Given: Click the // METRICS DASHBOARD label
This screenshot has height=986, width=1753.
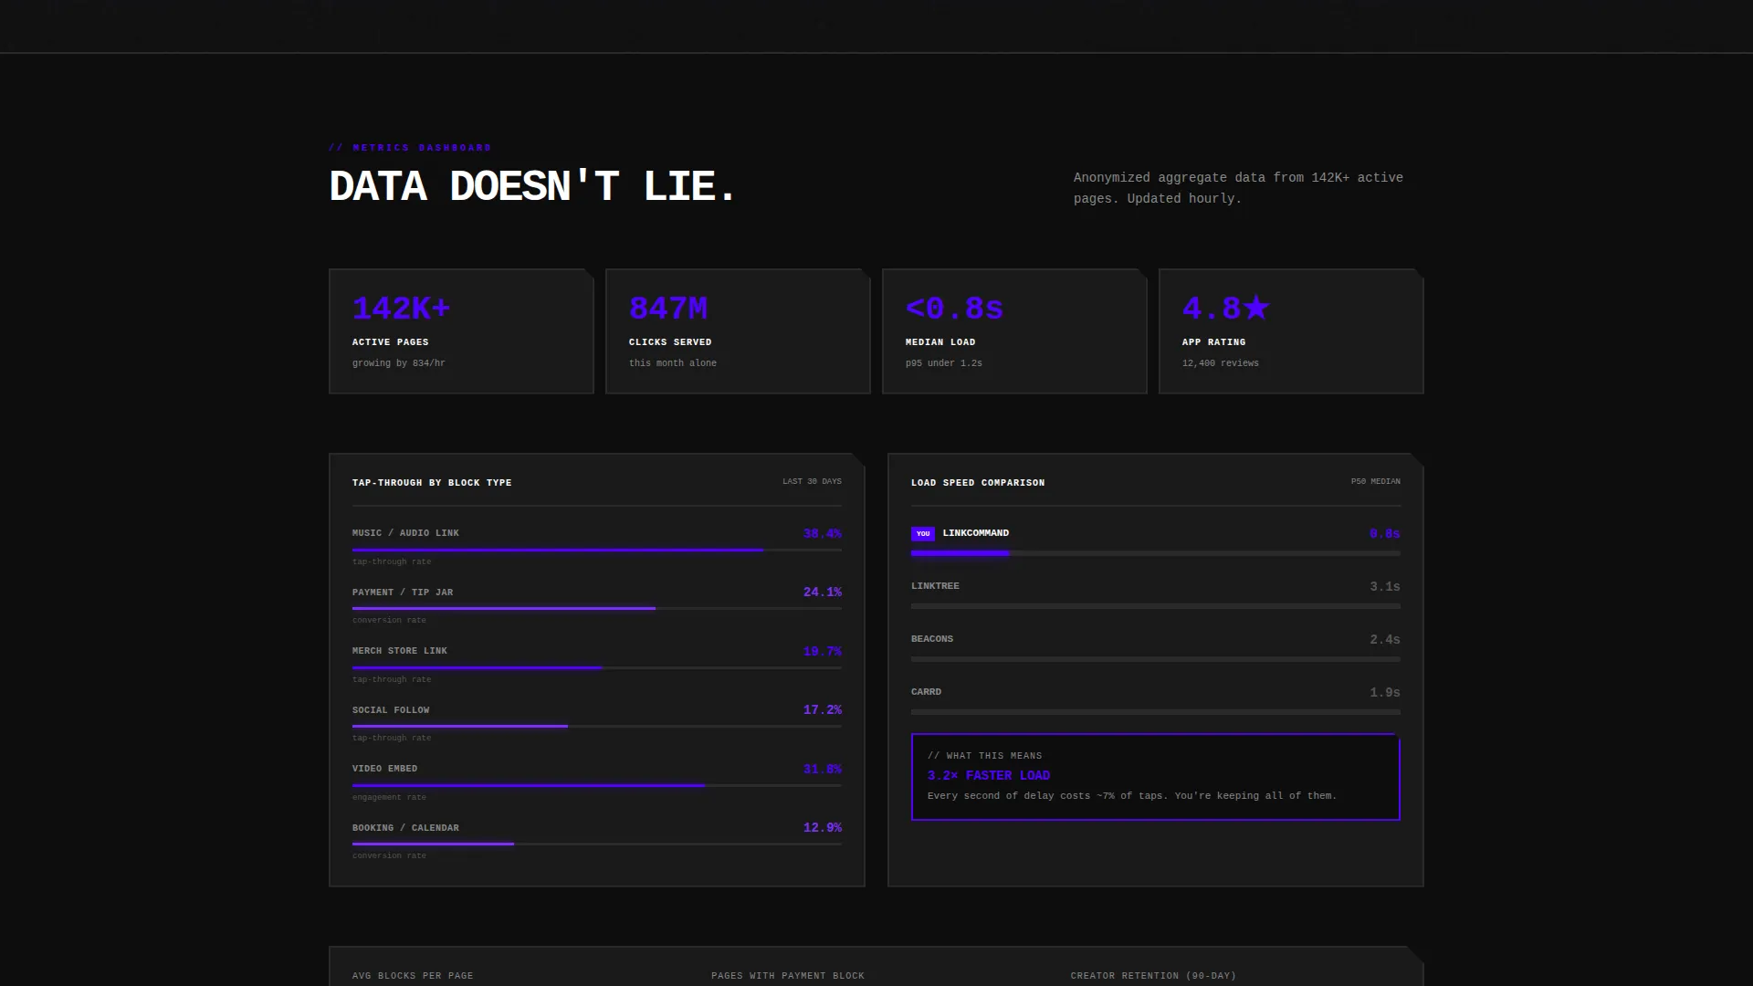Looking at the screenshot, I should (x=410, y=147).
